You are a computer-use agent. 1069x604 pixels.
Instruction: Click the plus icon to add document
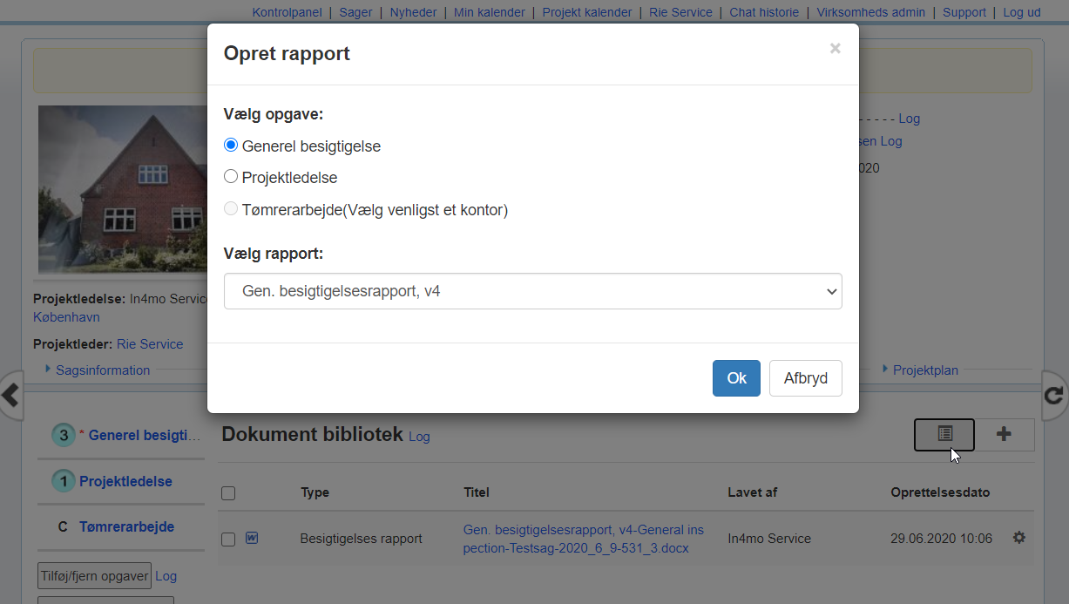click(1004, 434)
